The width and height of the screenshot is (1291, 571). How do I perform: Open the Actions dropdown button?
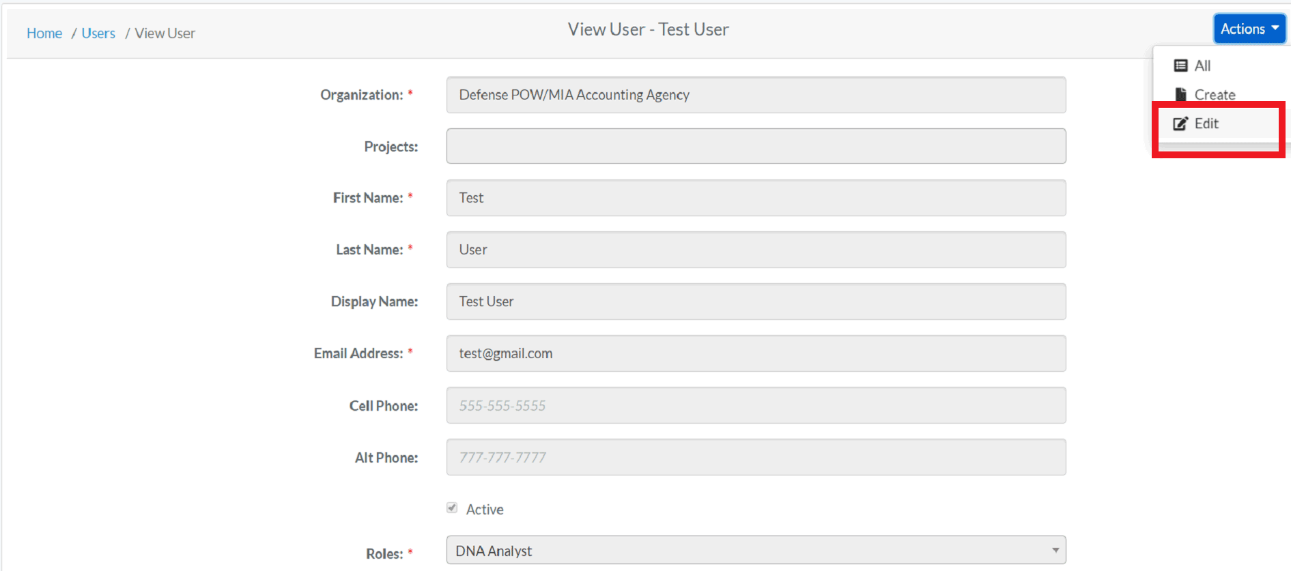(x=1249, y=29)
